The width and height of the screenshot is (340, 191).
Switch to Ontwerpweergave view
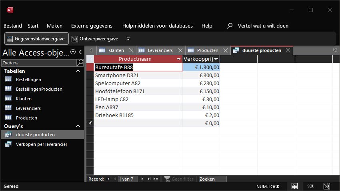95,39
